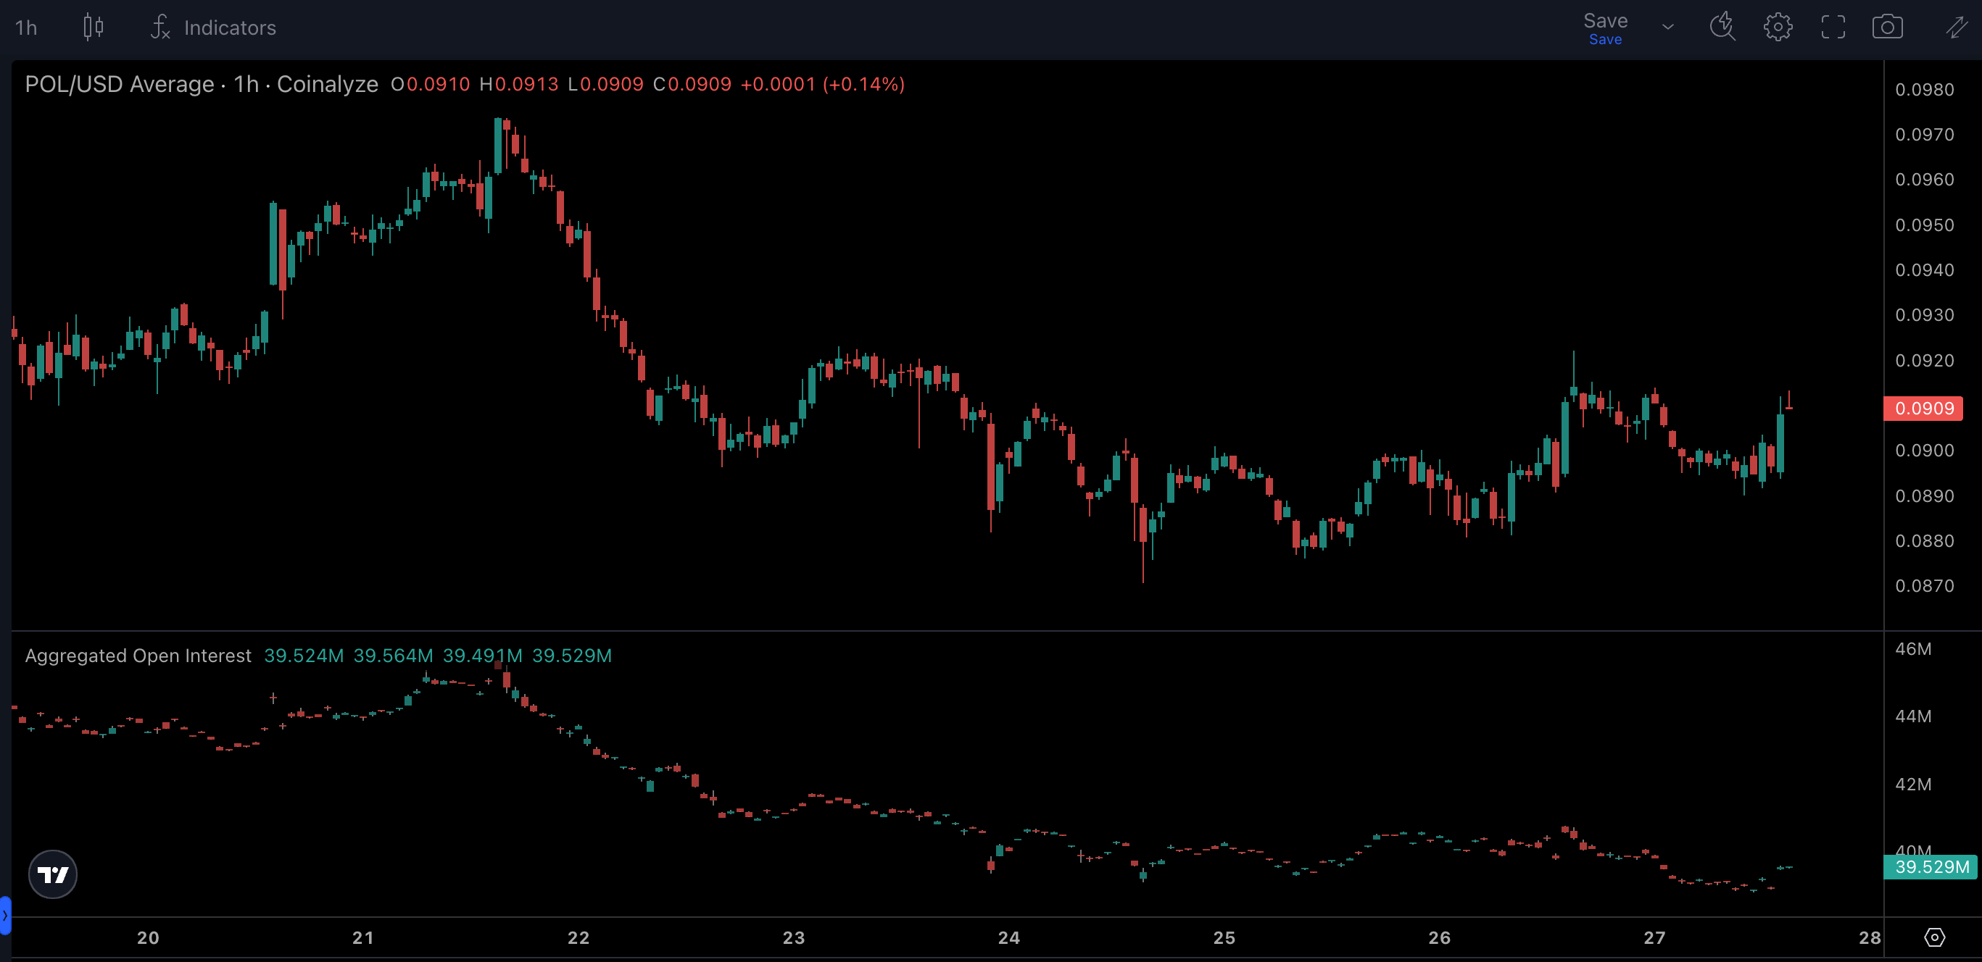This screenshot has width=1982, height=962.
Task: Open the Indicators menu
Action: (213, 28)
